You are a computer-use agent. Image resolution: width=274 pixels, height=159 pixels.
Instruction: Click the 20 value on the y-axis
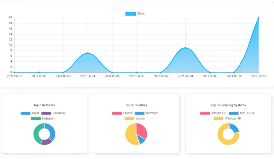pyautogui.click(x=10, y=17)
